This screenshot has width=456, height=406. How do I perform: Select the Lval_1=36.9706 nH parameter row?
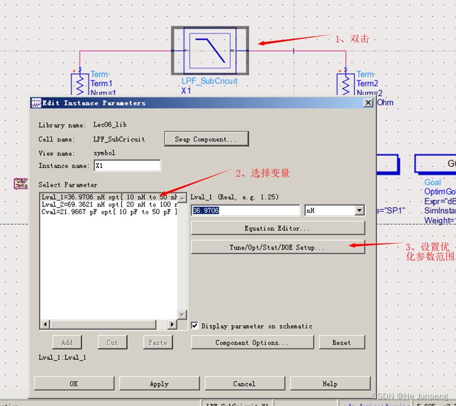[x=109, y=197]
